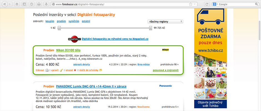The width and height of the screenshot is (261, 111).
Task: Filter listings by 'ostatní'
Action: 86,21
